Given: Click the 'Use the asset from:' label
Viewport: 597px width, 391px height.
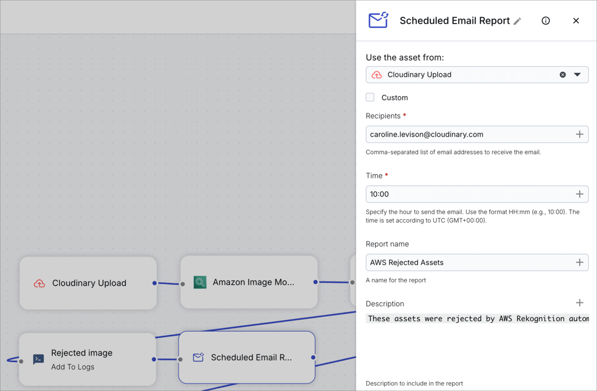Looking at the screenshot, I should (x=405, y=58).
